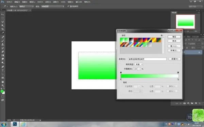
Task: Change screen mode icon at toolbox bottom
Action: (x=3, y=100)
